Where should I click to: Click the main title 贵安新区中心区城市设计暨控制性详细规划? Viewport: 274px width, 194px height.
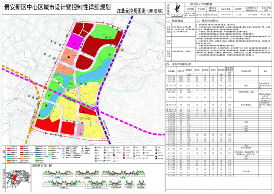[x=57, y=7]
